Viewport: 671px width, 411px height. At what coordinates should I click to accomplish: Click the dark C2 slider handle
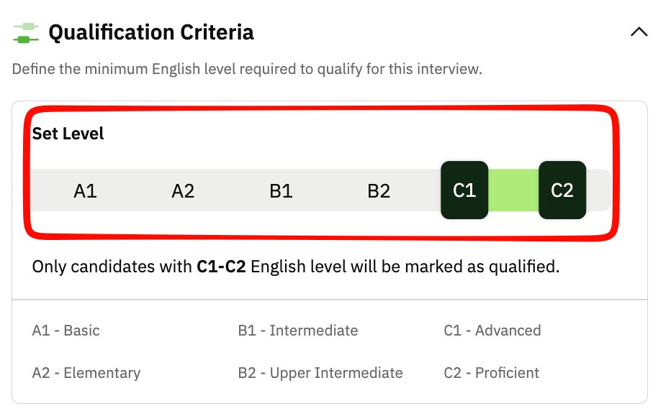click(562, 190)
